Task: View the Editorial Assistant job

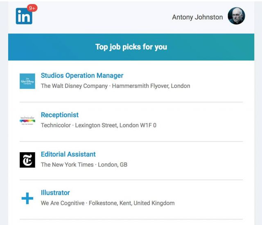Action: point(68,154)
